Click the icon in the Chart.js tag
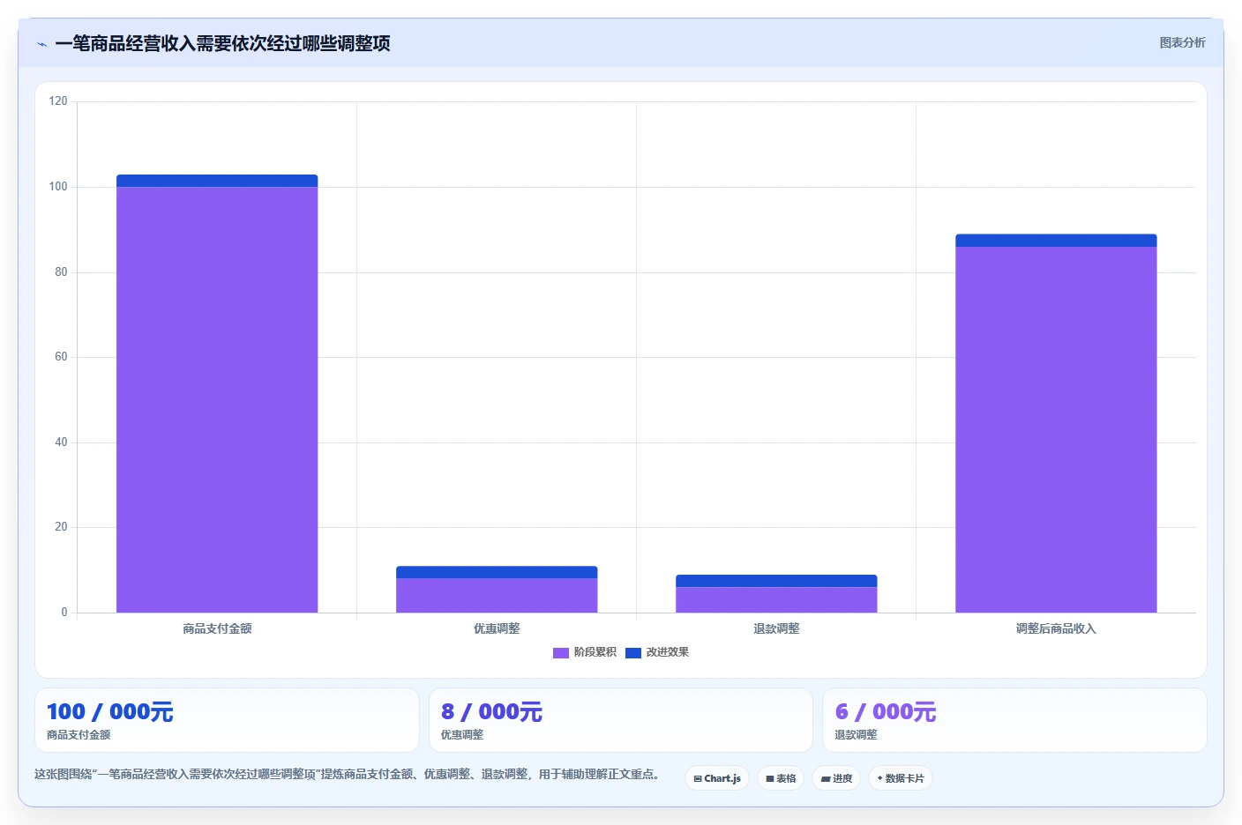 698,779
